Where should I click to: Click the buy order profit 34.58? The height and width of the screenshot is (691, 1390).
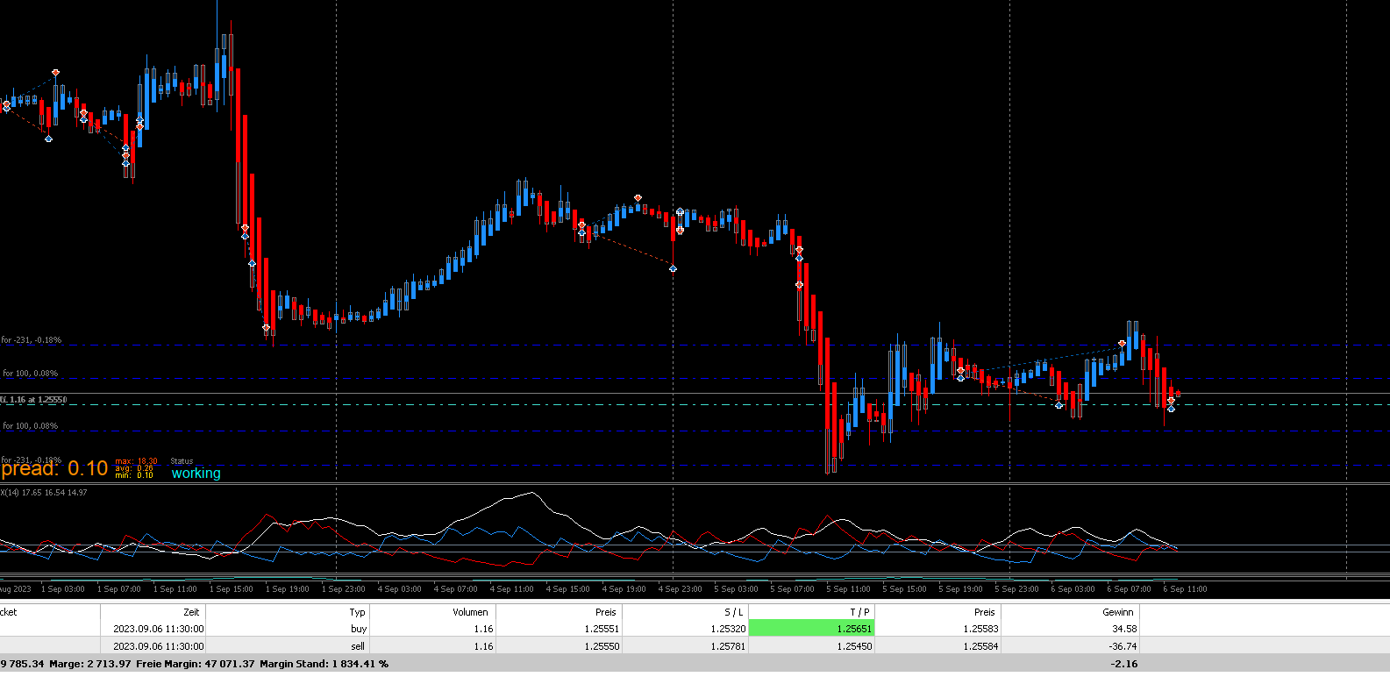(1124, 629)
